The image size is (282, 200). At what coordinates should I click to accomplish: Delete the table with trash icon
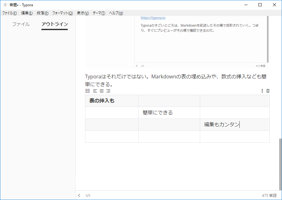[268, 91]
